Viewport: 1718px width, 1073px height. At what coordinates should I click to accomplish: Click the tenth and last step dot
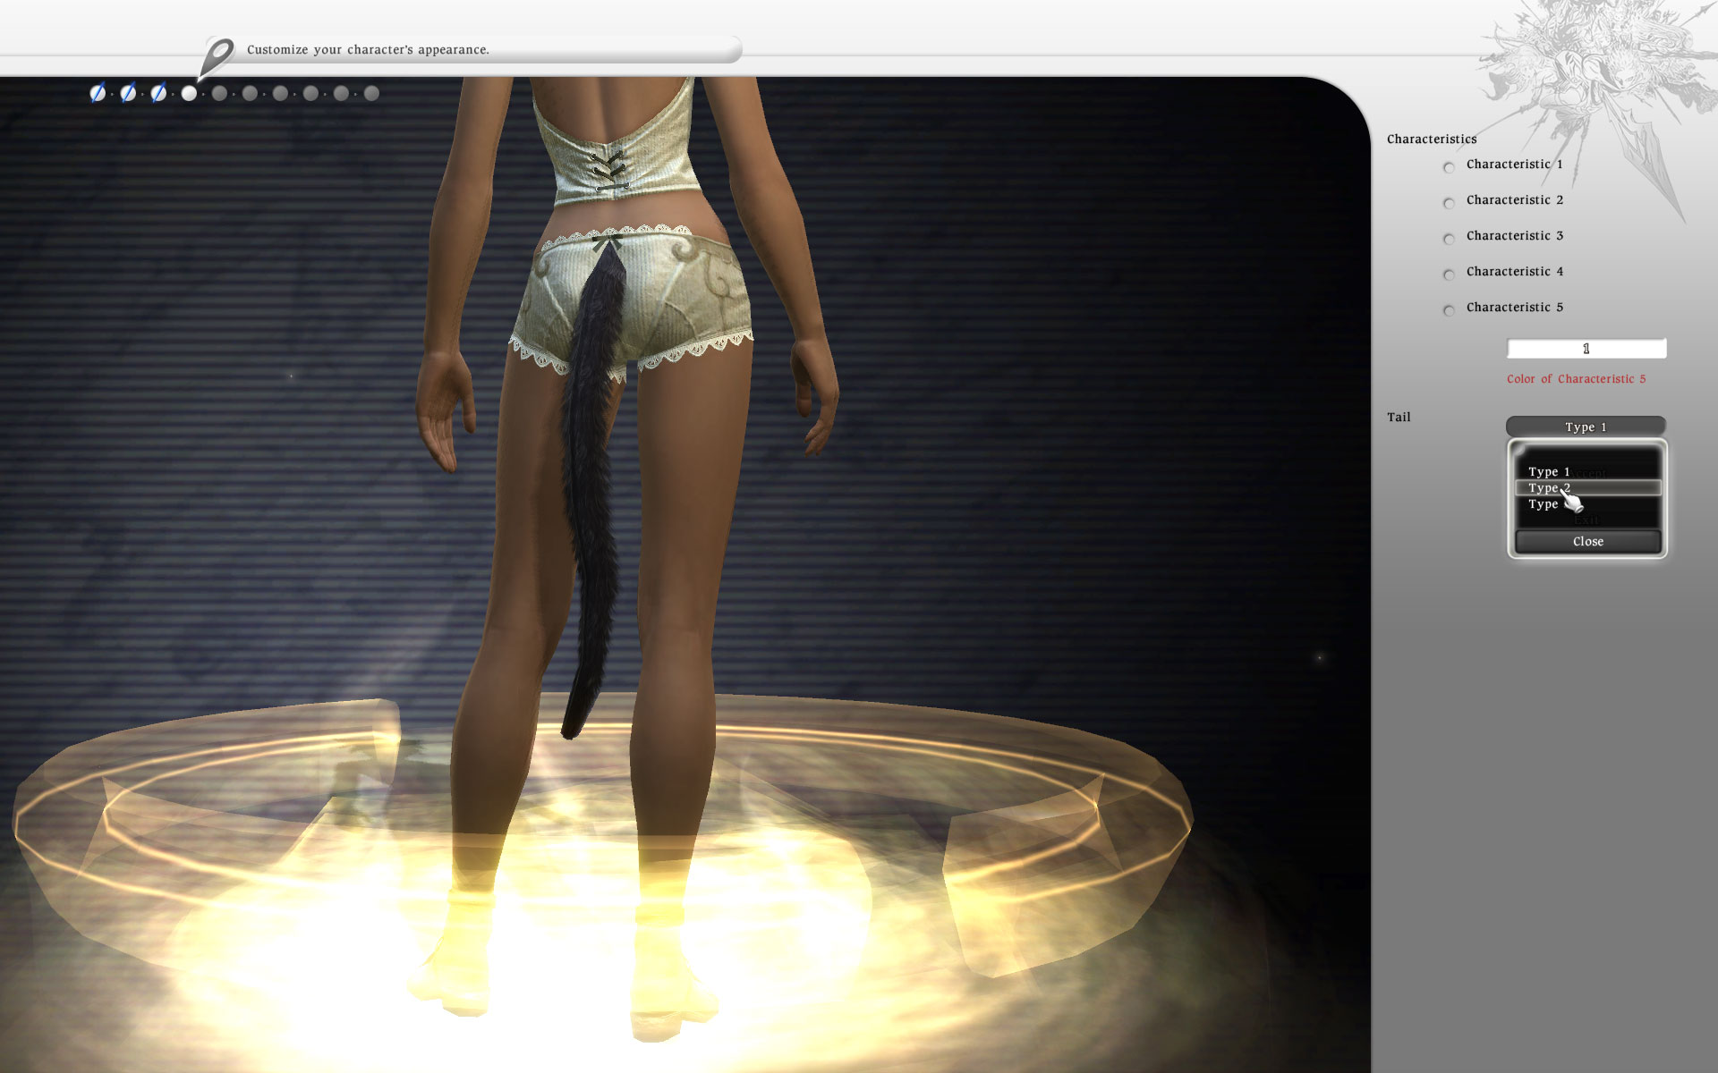pos(371,93)
